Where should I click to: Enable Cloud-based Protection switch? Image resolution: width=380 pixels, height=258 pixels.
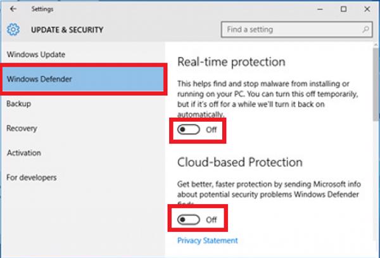point(190,219)
